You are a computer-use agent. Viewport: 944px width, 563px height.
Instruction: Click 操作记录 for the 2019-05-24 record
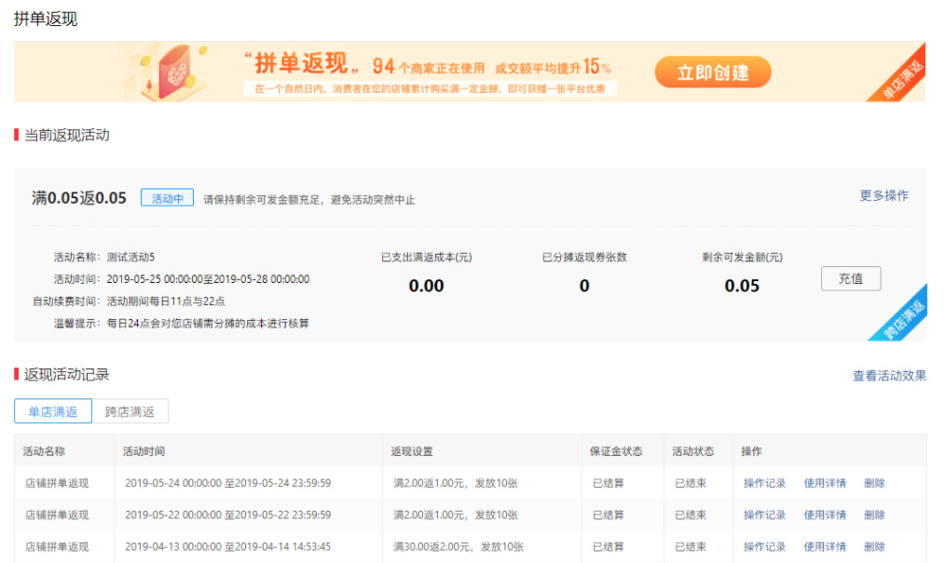tap(764, 482)
